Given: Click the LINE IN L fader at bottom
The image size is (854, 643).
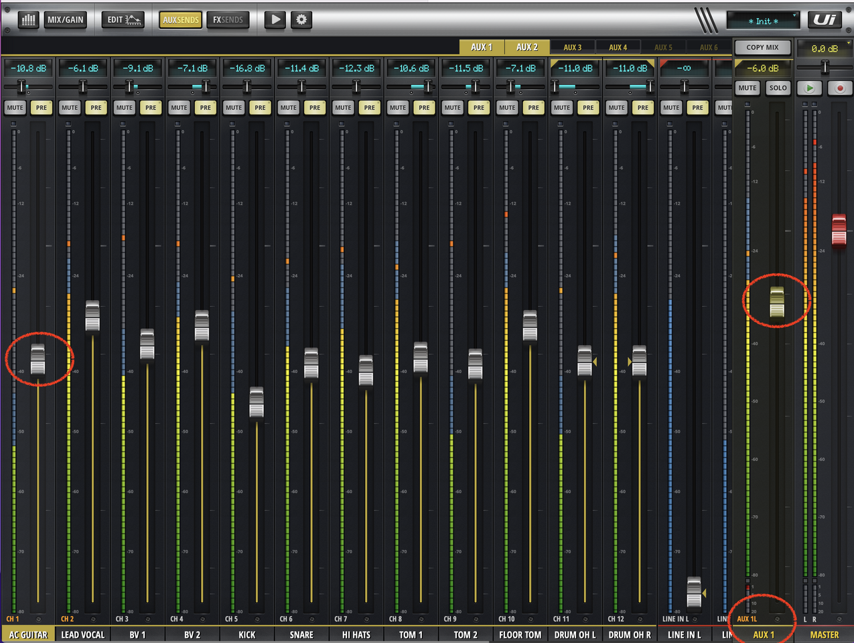Looking at the screenshot, I should pyautogui.click(x=694, y=593).
